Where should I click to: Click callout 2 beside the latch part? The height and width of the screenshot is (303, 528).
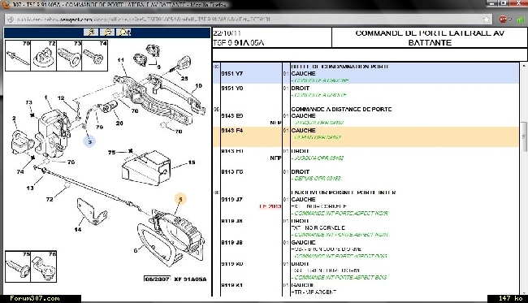(14, 118)
